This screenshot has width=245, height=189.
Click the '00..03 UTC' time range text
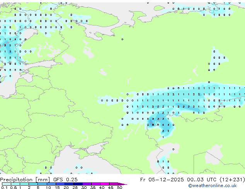click(x=202, y=180)
